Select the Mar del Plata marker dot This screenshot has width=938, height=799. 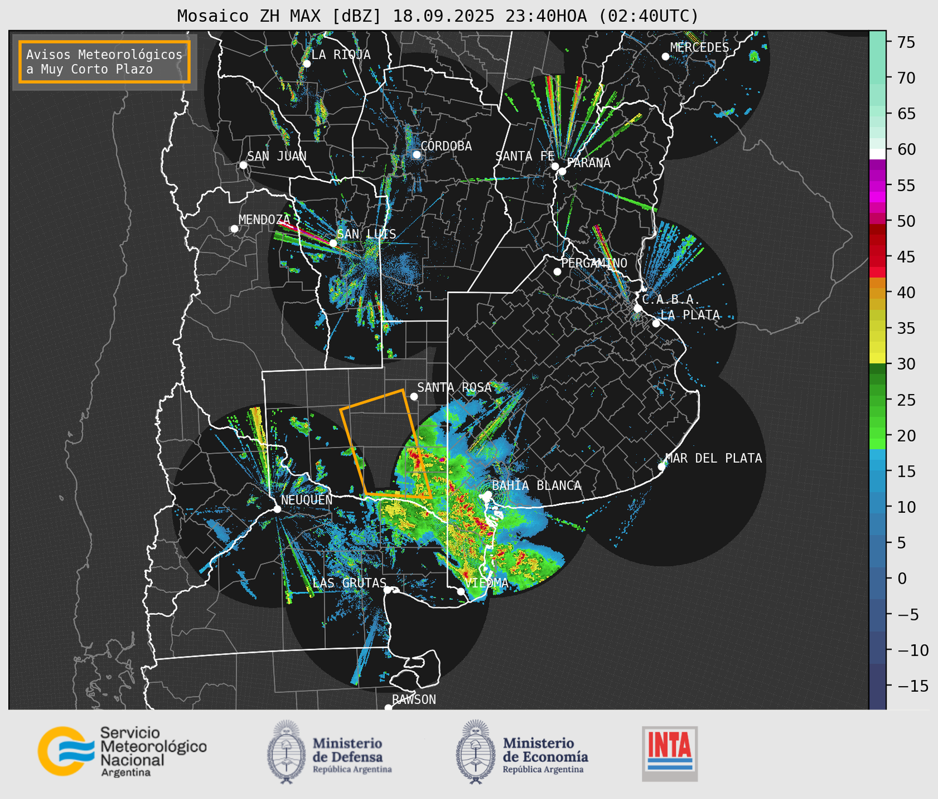(x=662, y=466)
